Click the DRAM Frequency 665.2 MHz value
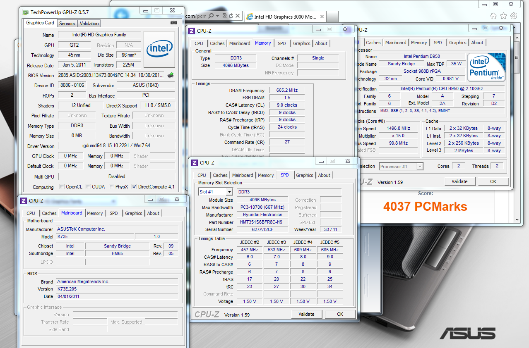The image size is (529, 348). click(287, 91)
